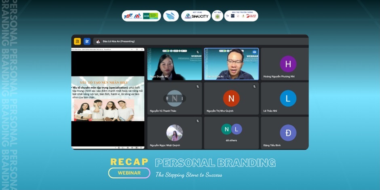Screen dimensions: 380x190
Task: Click speaking indicator on Đào Lê Hòa An tile
Action: (254, 52)
